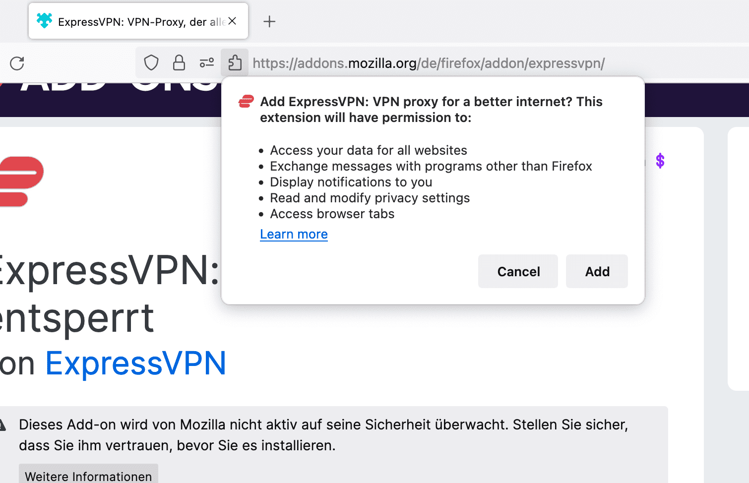Close the ExpressVPN browser tab

tap(232, 21)
